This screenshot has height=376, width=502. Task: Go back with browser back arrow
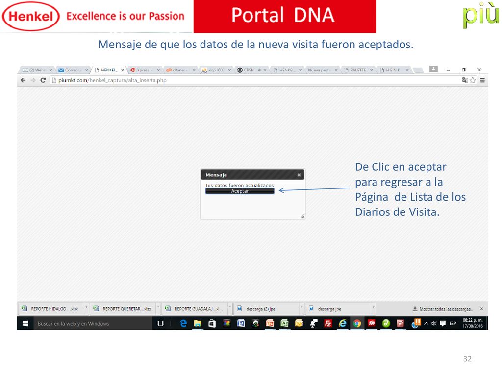tap(23, 80)
